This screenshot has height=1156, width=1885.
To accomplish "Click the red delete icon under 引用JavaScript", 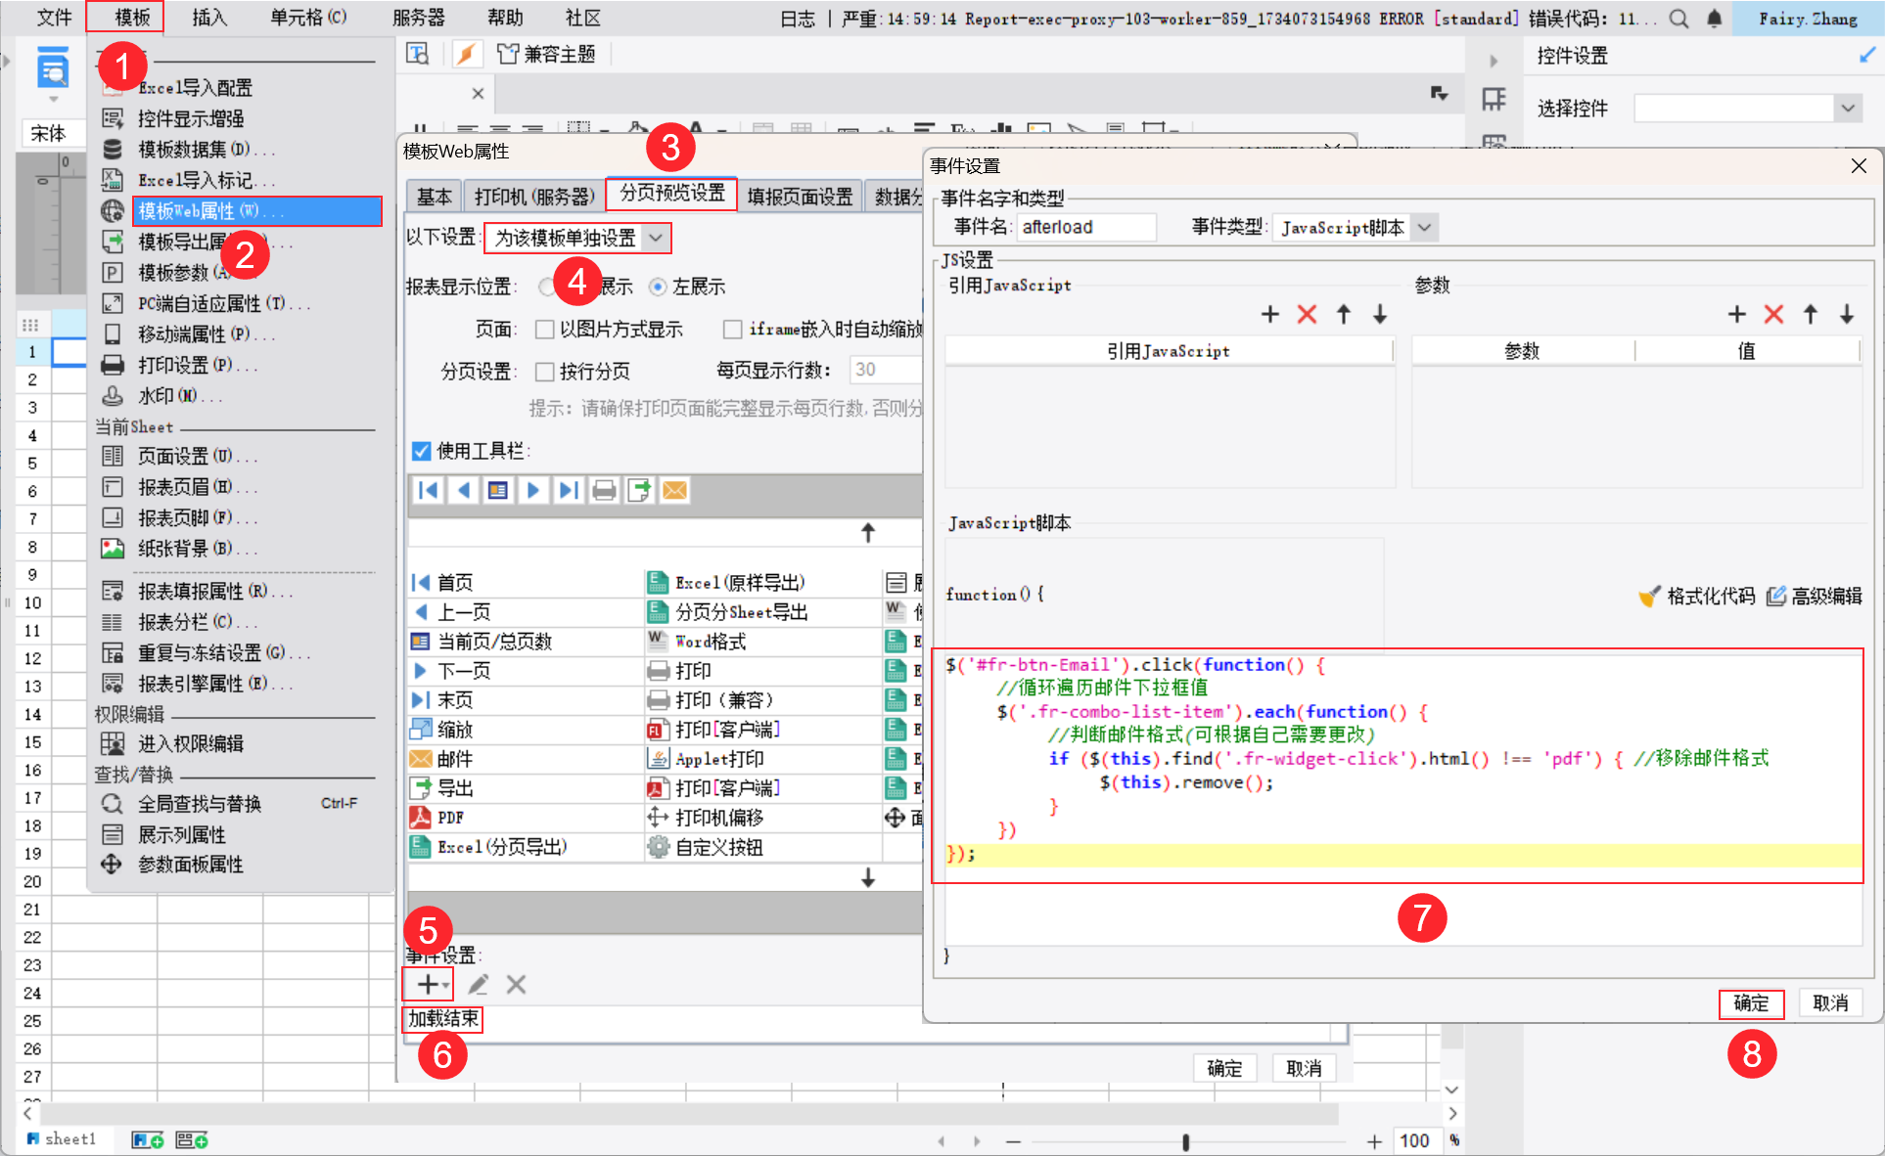I will coord(1307,314).
